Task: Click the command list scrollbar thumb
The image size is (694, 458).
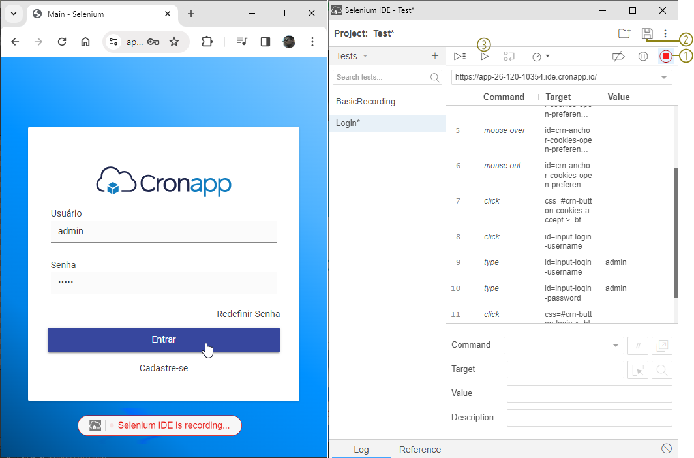Action: (x=676, y=233)
